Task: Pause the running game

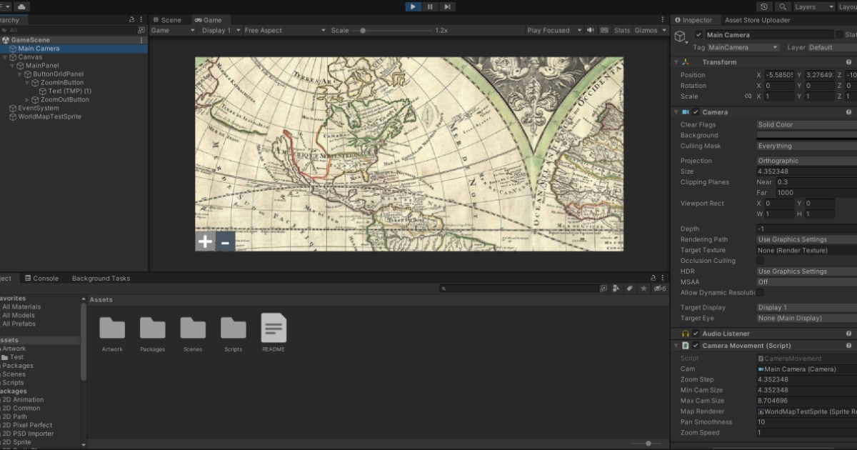Action: (429, 6)
